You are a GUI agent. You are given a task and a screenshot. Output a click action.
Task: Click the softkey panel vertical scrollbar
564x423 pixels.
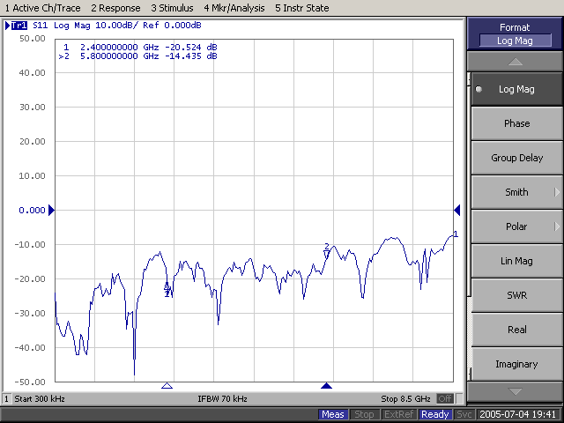click(469, 226)
